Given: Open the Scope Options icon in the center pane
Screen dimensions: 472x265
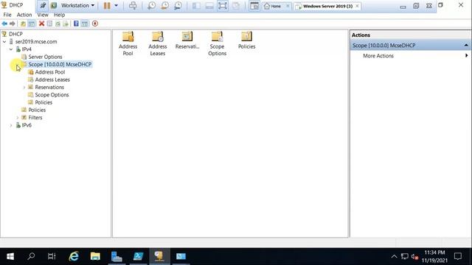Looking at the screenshot, I should tap(217, 44).
